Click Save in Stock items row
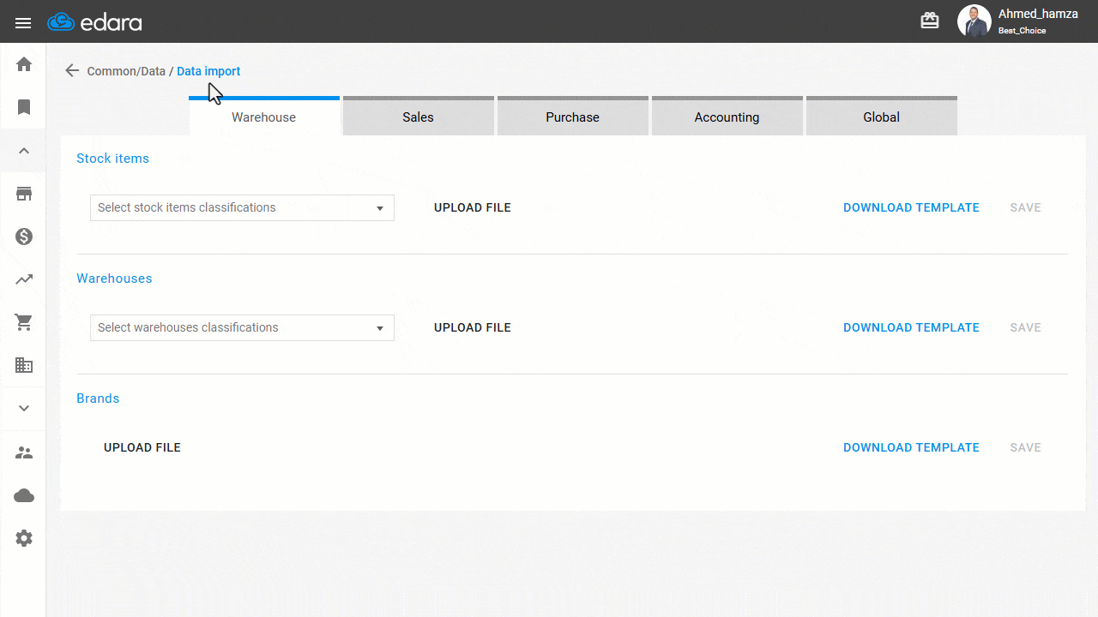This screenshot has height=617, width=1098. (1025, 207)
